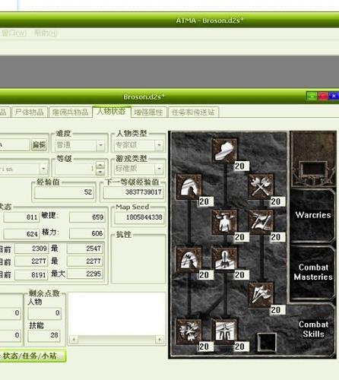Click the 精力 field showing 606
This screenshot has width=339, height=380.
[87, 233]
